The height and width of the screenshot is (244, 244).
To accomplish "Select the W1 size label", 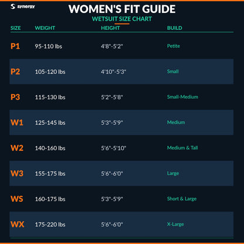I will tap(17, 123).
